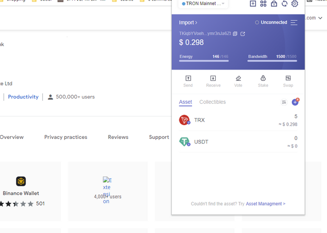Click the Energy progress bar
This screenshot has width=327, height=233.
coord(204,61)
